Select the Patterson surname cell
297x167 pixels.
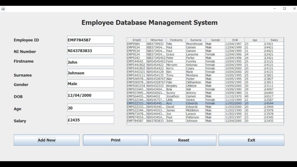196,117
